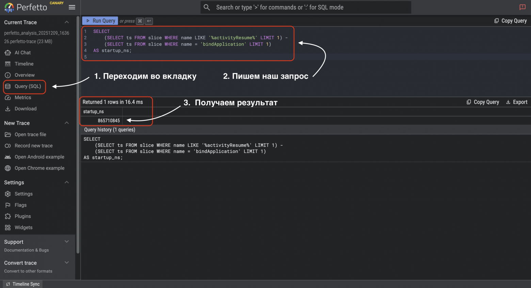Expand the Support section

67,242
